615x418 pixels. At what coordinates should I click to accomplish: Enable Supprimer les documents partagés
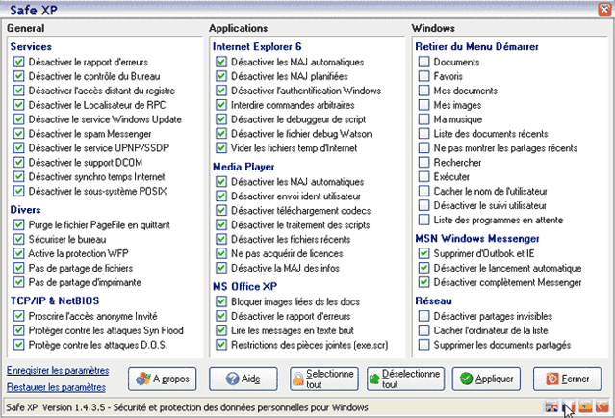[x=424, y=345]
